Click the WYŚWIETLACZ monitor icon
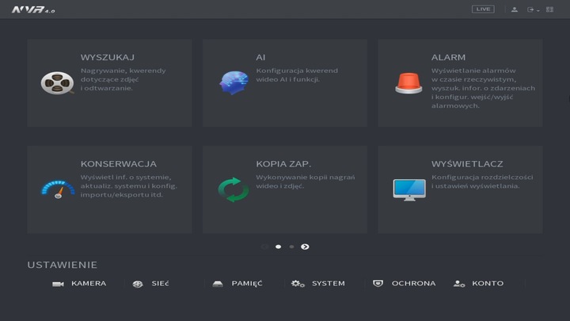This screenshot has height=321, width=570. pyautogui.click(x=408, y=189)
